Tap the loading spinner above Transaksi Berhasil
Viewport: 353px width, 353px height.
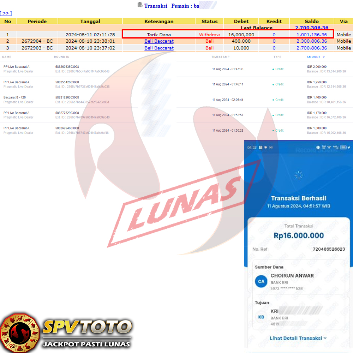point(299,175)
